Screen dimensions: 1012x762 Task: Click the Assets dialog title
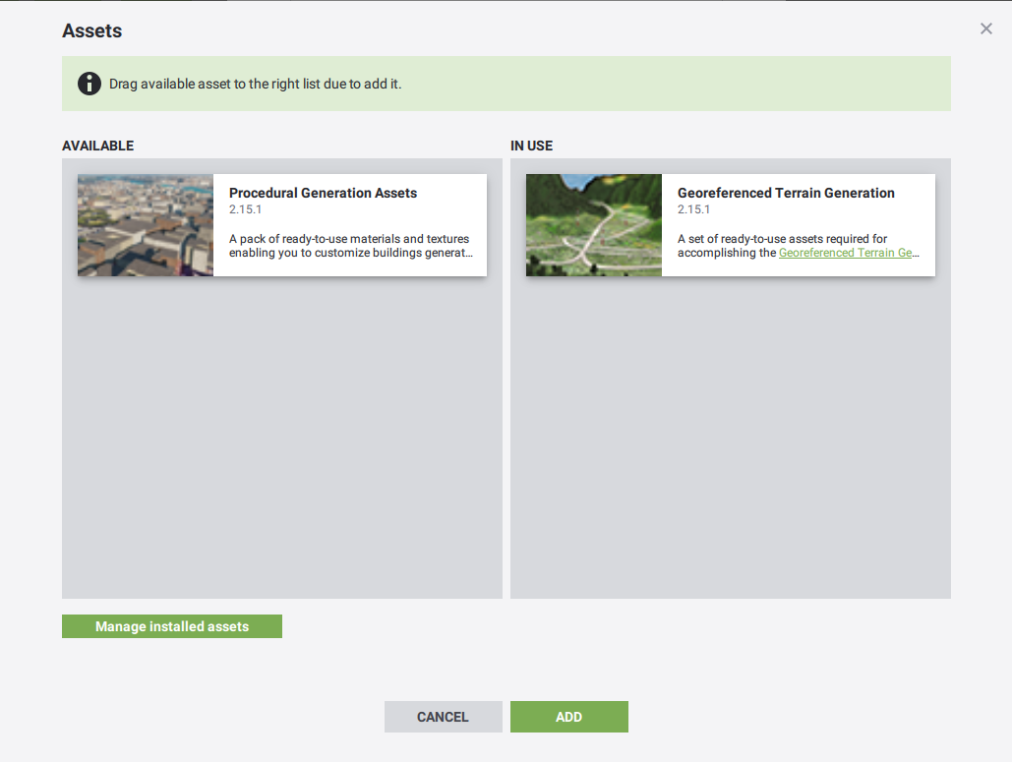(91, 30)
